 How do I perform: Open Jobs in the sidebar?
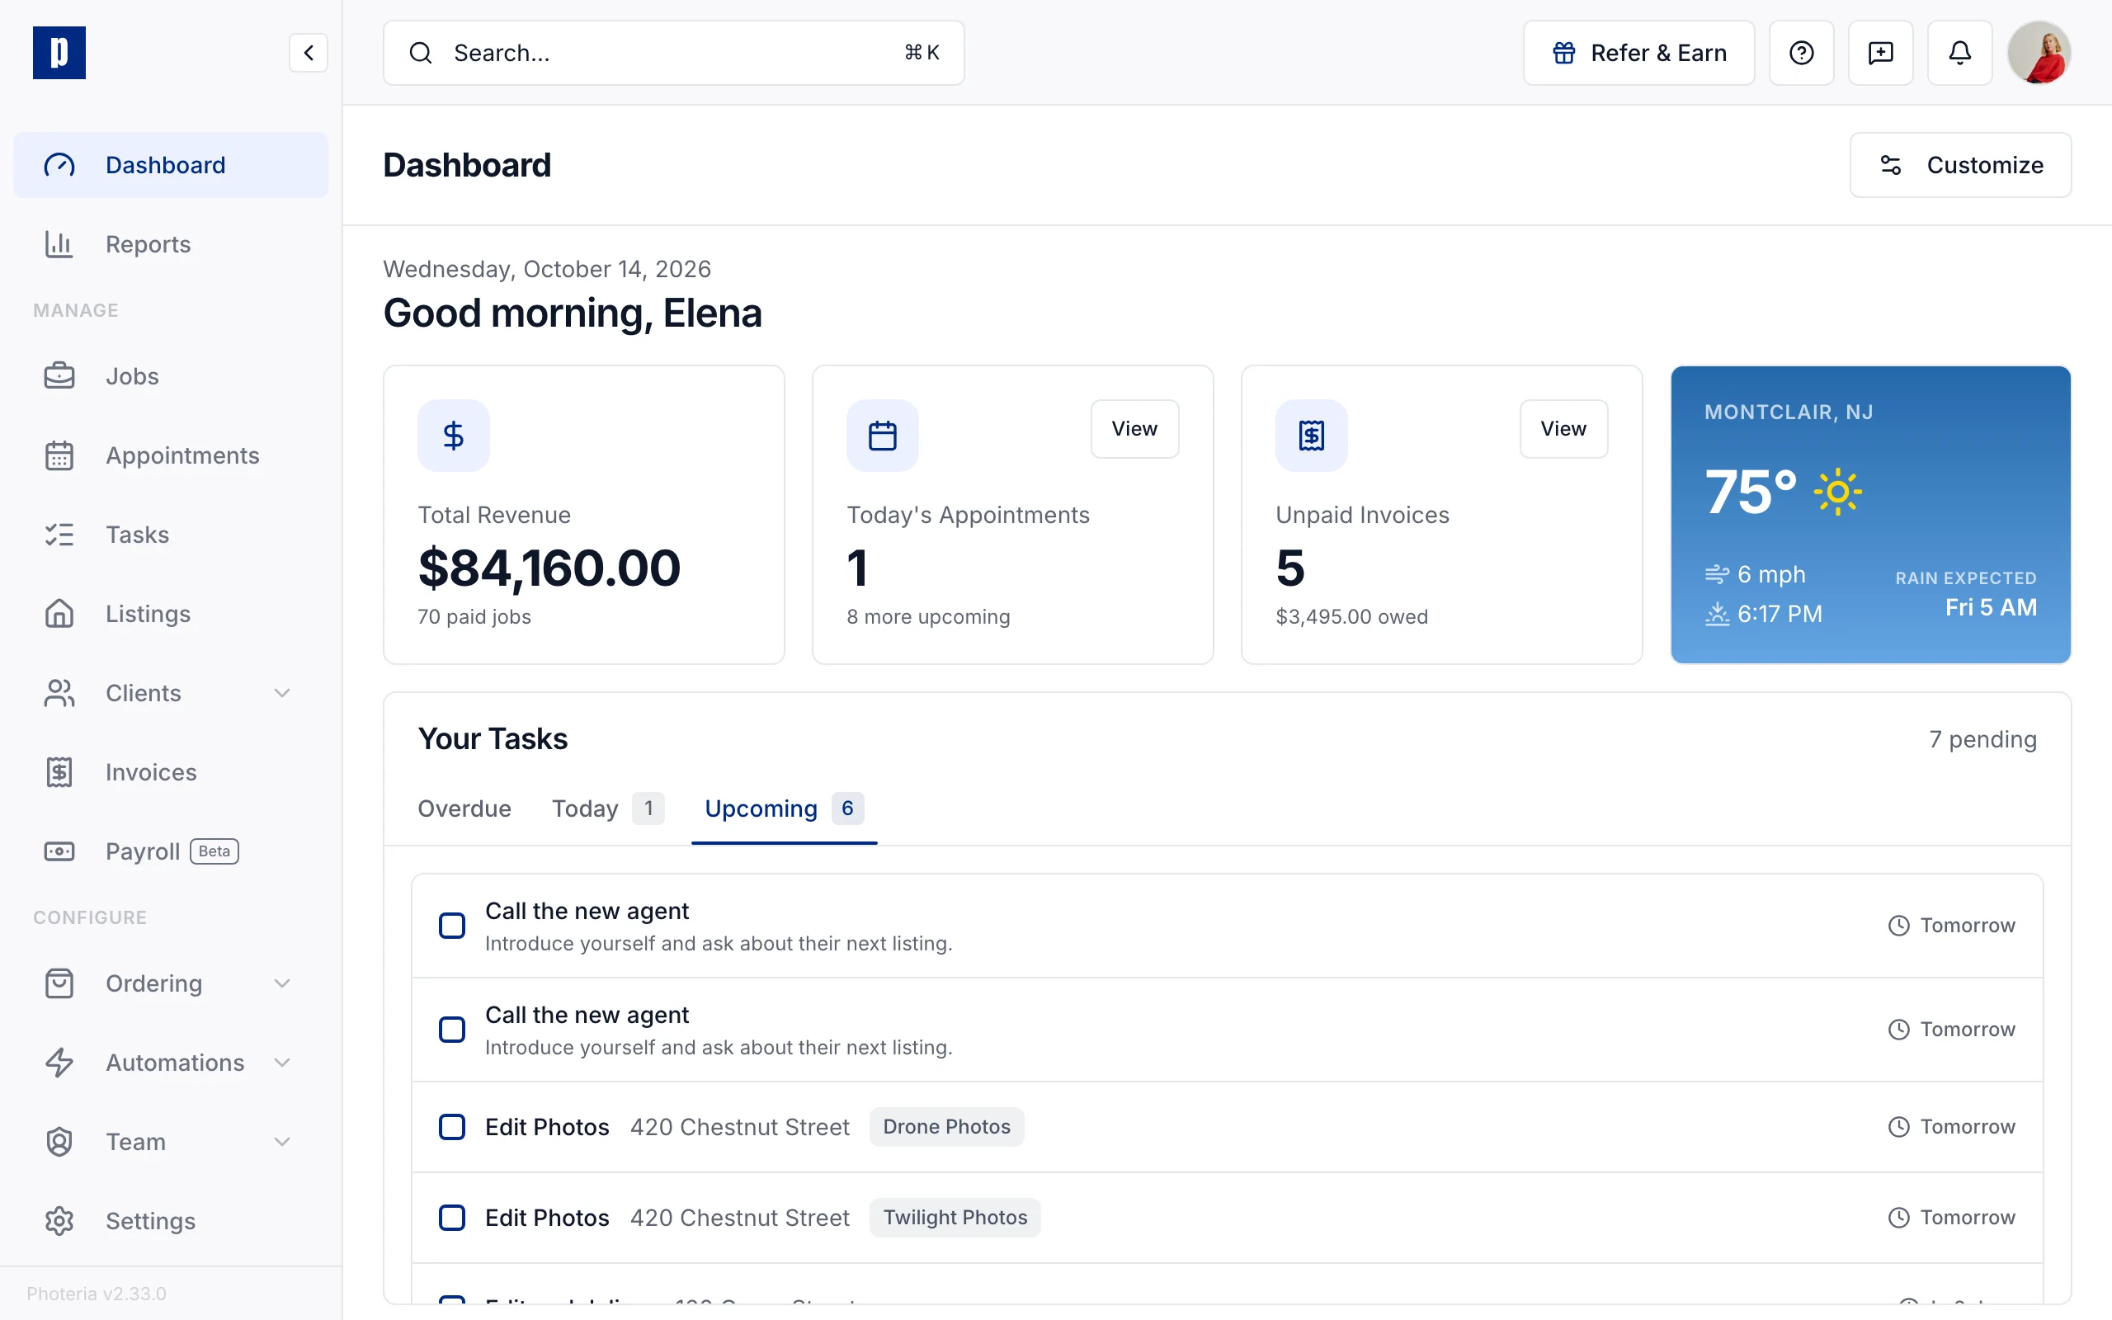(x=171, y=376)
